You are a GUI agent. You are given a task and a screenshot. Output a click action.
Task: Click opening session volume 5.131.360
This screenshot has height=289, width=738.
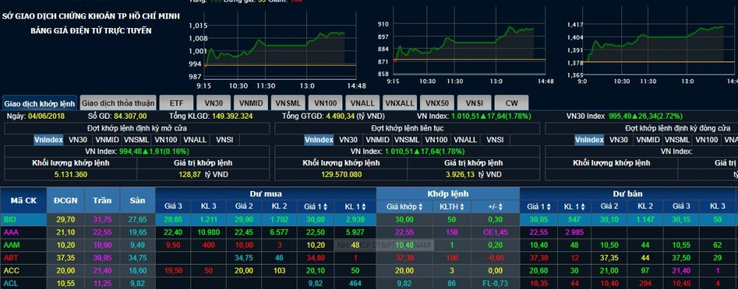click(x=71, y=174)
